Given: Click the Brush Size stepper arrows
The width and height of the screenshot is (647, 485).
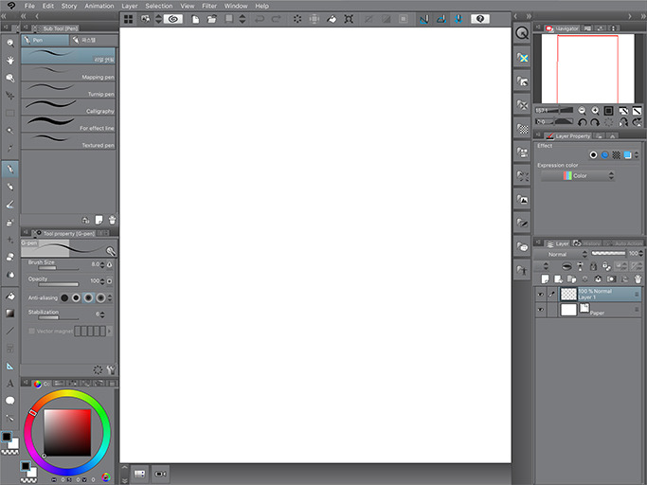Looking at the screenshot, I should click(x=102, y=264).
